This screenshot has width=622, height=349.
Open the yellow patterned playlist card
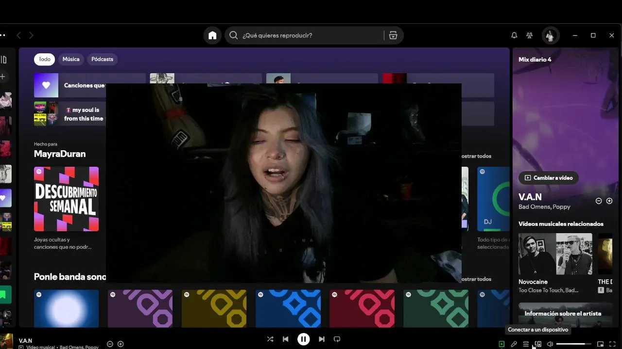pos(214,309)
